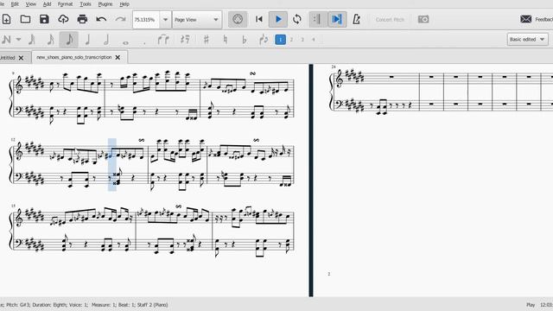Undo the last action
The width and height of the screenshot is (553, 311).
pos(101,19)
